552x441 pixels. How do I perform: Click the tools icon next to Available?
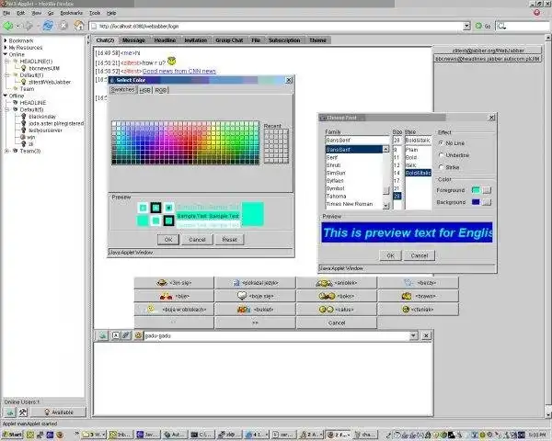pyautogui.click(x=23, y=413)
